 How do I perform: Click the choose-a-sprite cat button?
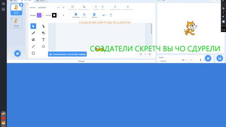pyautogui.click(x=208, y=58)
